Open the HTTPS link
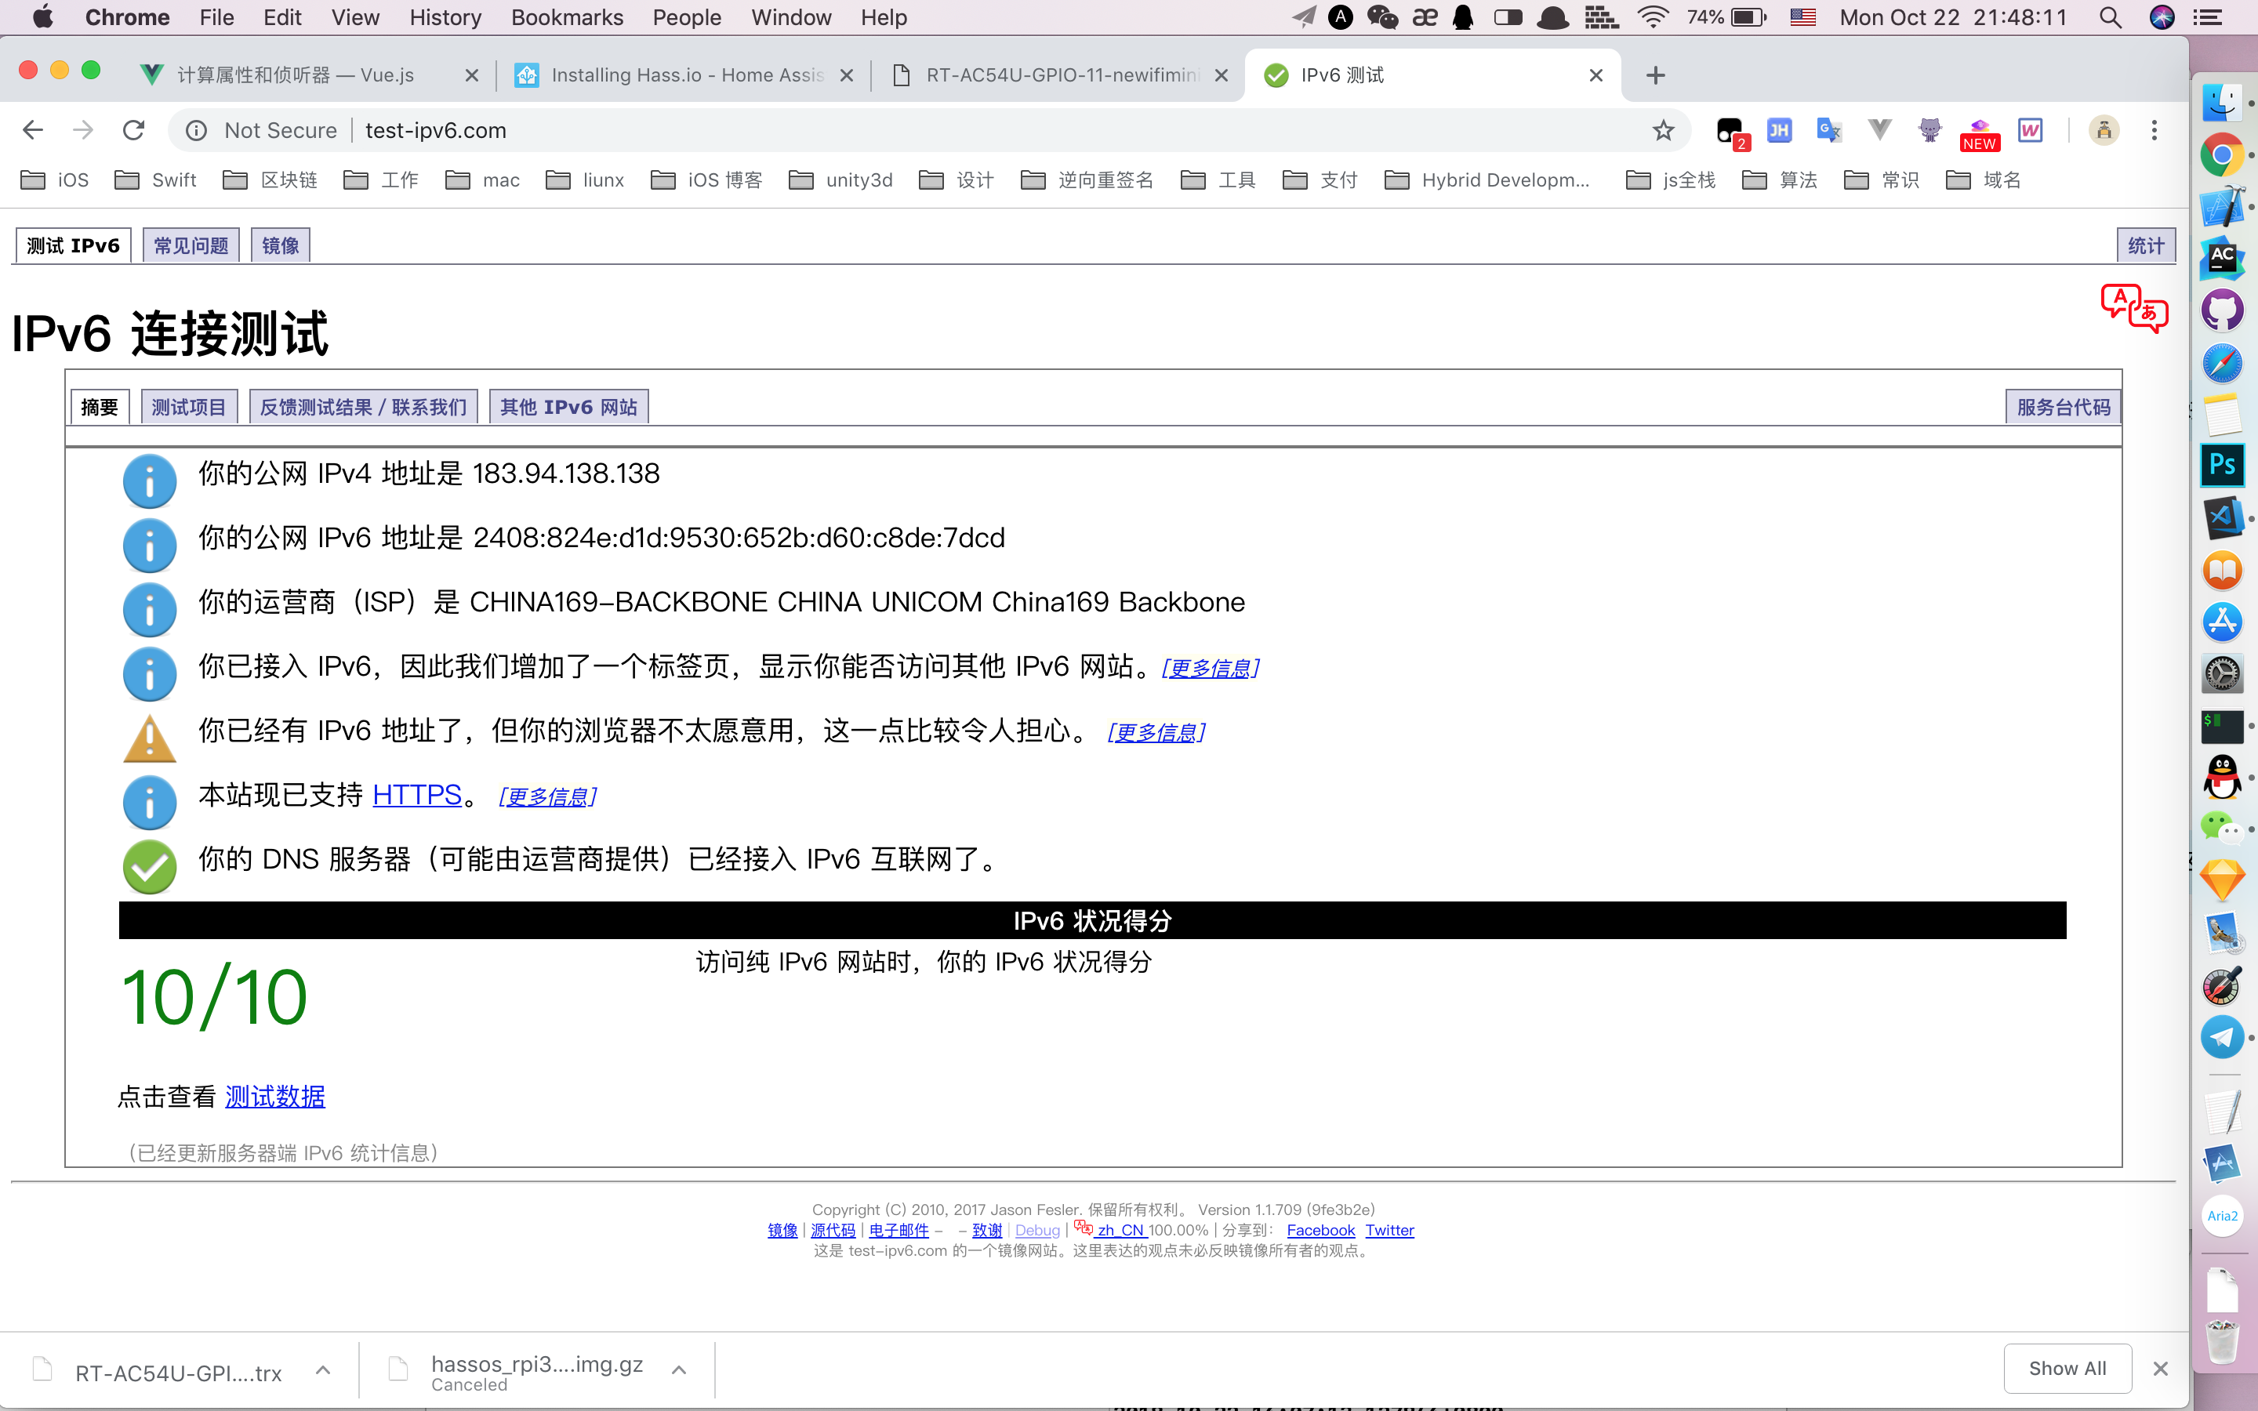2258x1411 pixels. point(416,795)
